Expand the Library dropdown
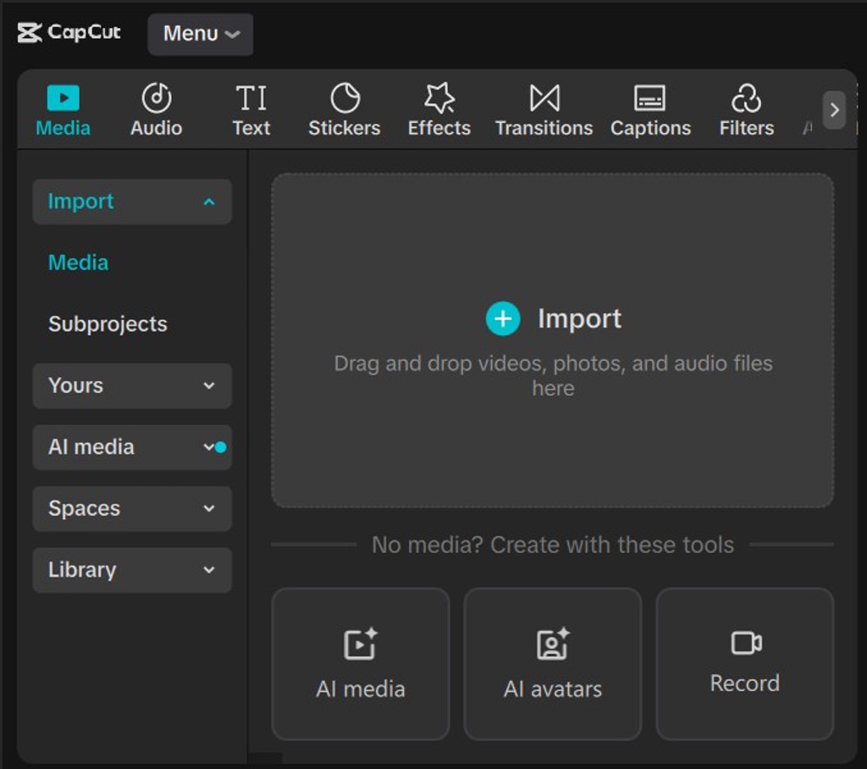867x769 pixels. click(x=131, y=570)
